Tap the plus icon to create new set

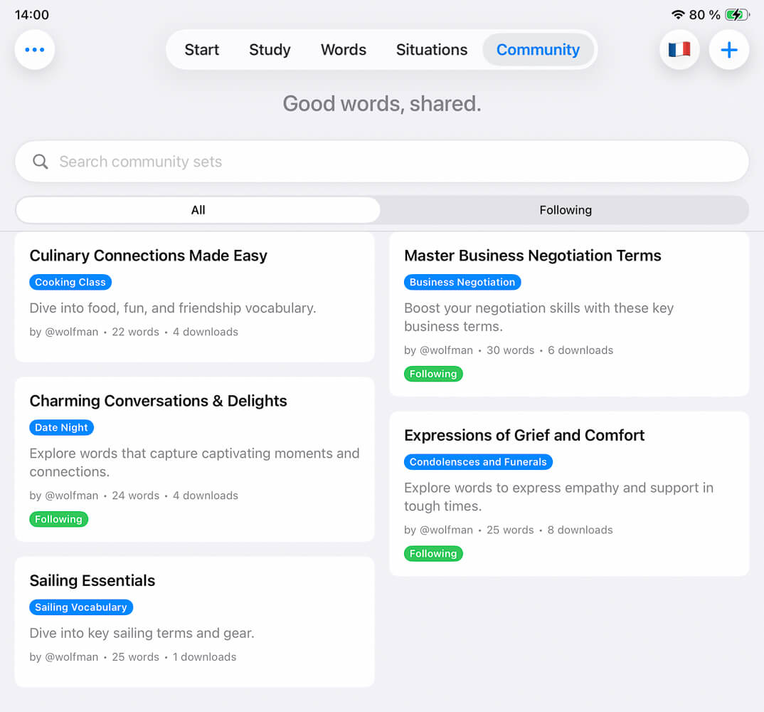728,50
